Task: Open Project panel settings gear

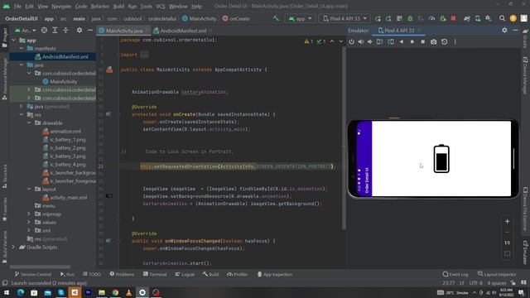Action: (x=79, y=31)
